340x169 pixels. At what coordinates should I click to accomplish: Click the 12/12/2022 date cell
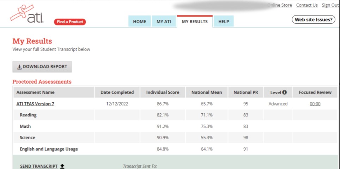pos(117,104)
